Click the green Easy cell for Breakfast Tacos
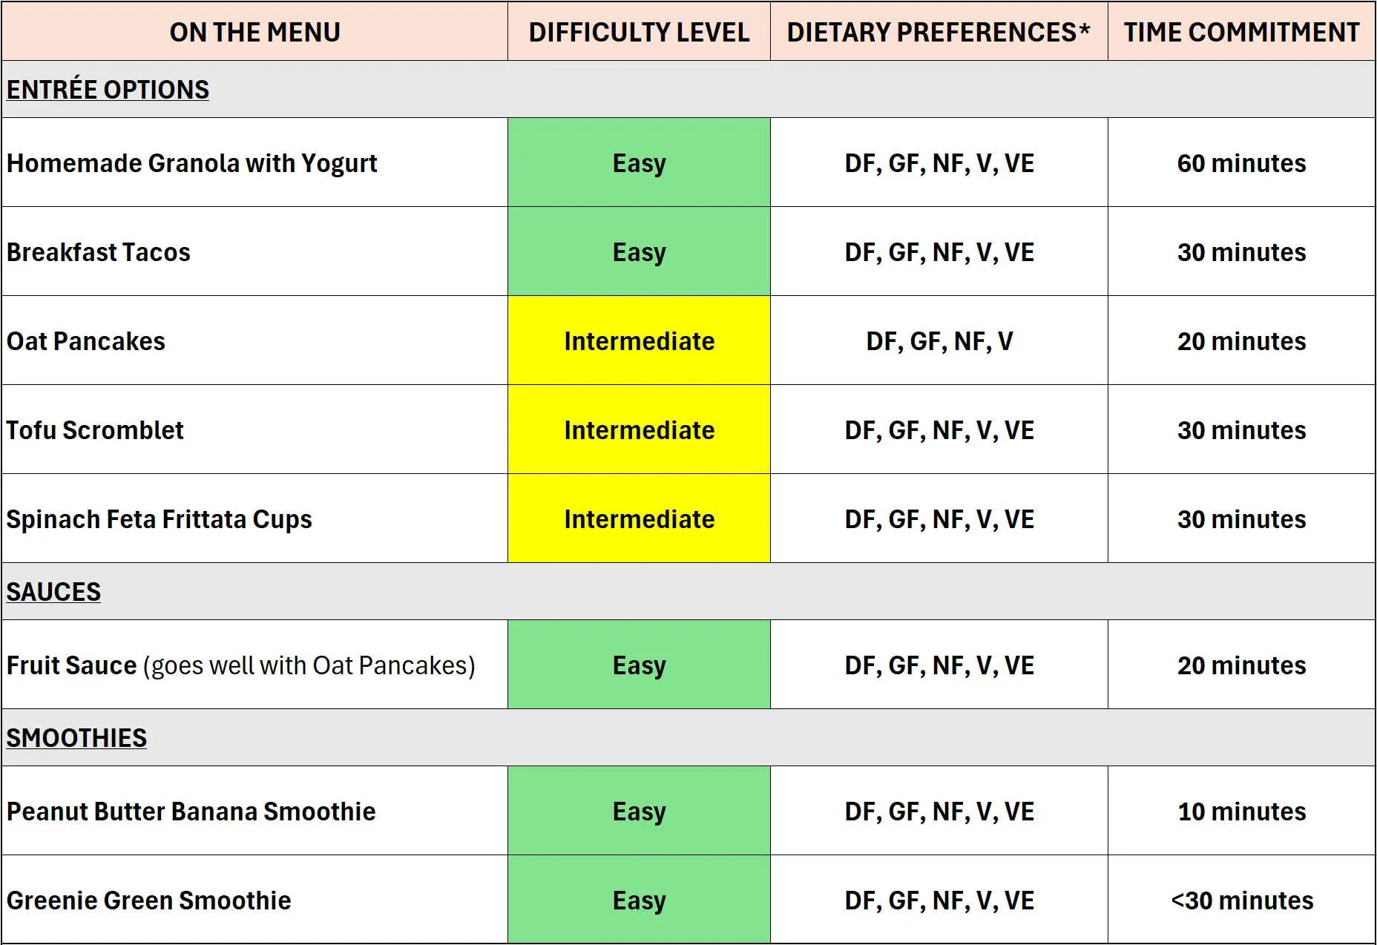1377x945 pixels. 639,251
